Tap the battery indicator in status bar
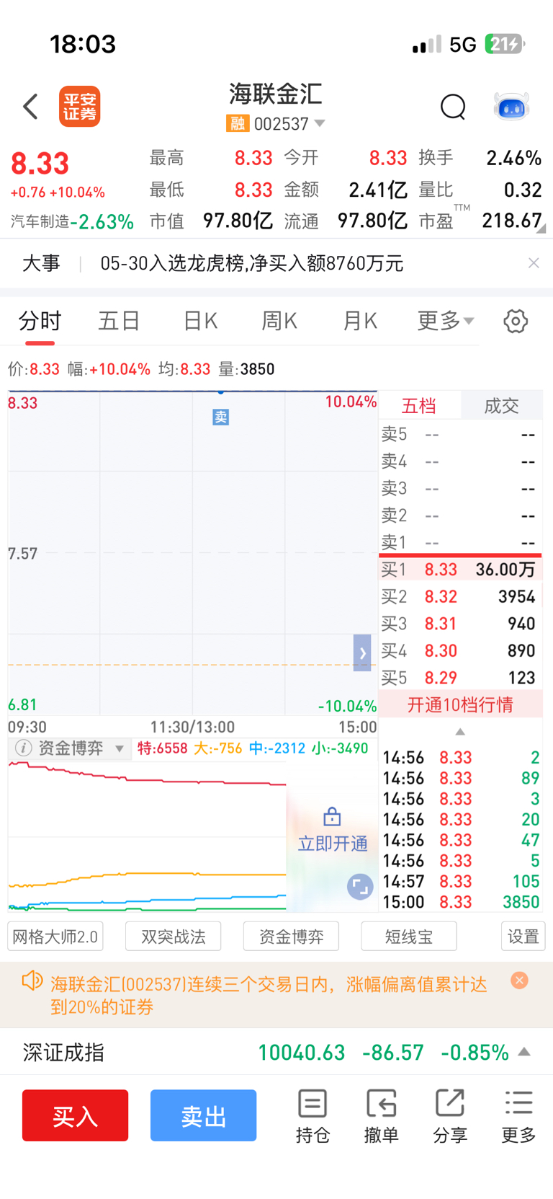The height and width of the screenshot is (1199, 553). point(505,44)
